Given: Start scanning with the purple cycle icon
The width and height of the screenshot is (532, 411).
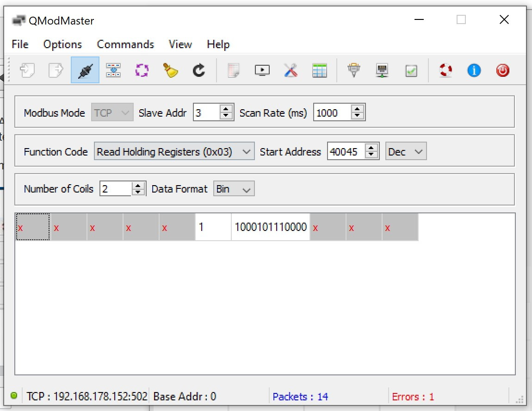Looking at the screenshot, I should pyautogui.click(x=142, y=70).
